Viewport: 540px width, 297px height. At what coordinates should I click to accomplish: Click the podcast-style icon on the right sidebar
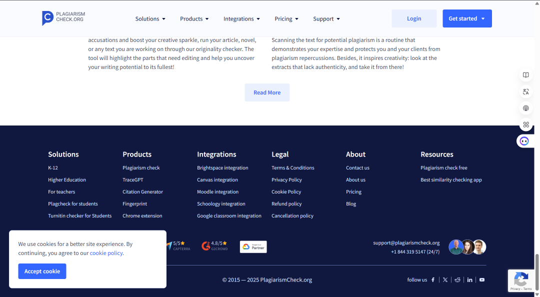(x=525, y=108)
